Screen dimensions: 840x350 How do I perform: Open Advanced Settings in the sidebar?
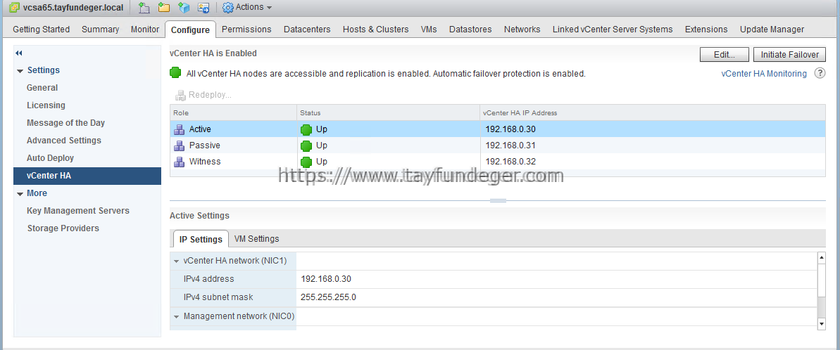[64, 141]
